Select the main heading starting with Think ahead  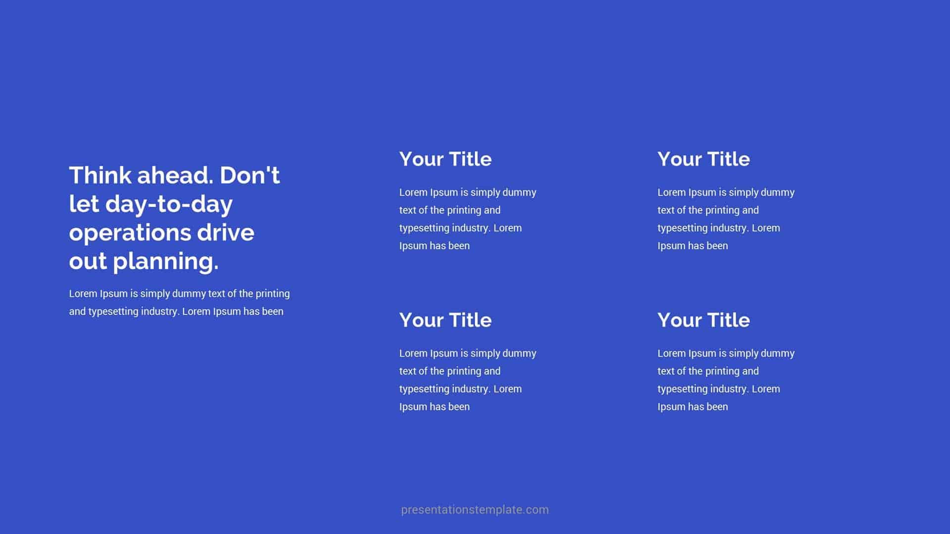(x=175, y=218)
